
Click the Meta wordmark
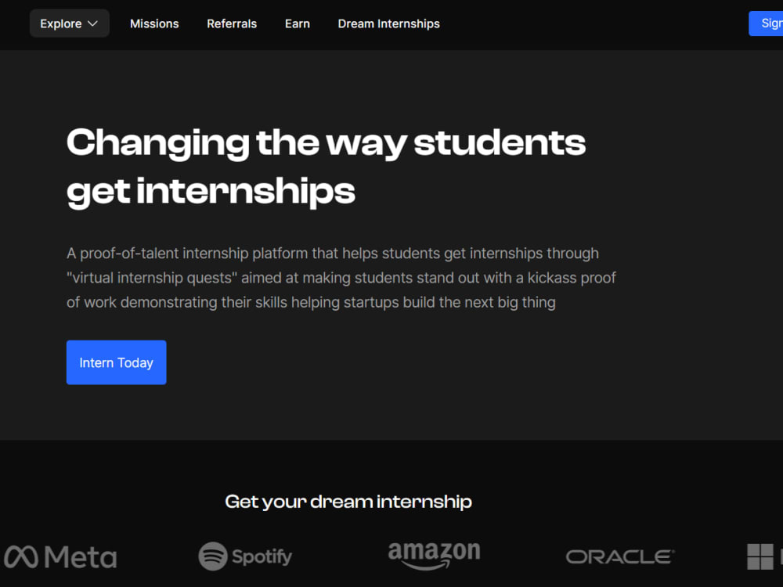click(x=81, y=556)
